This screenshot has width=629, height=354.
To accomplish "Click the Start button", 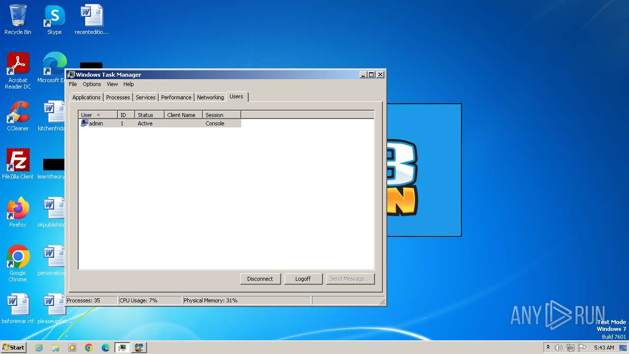I will click(14, 348).
